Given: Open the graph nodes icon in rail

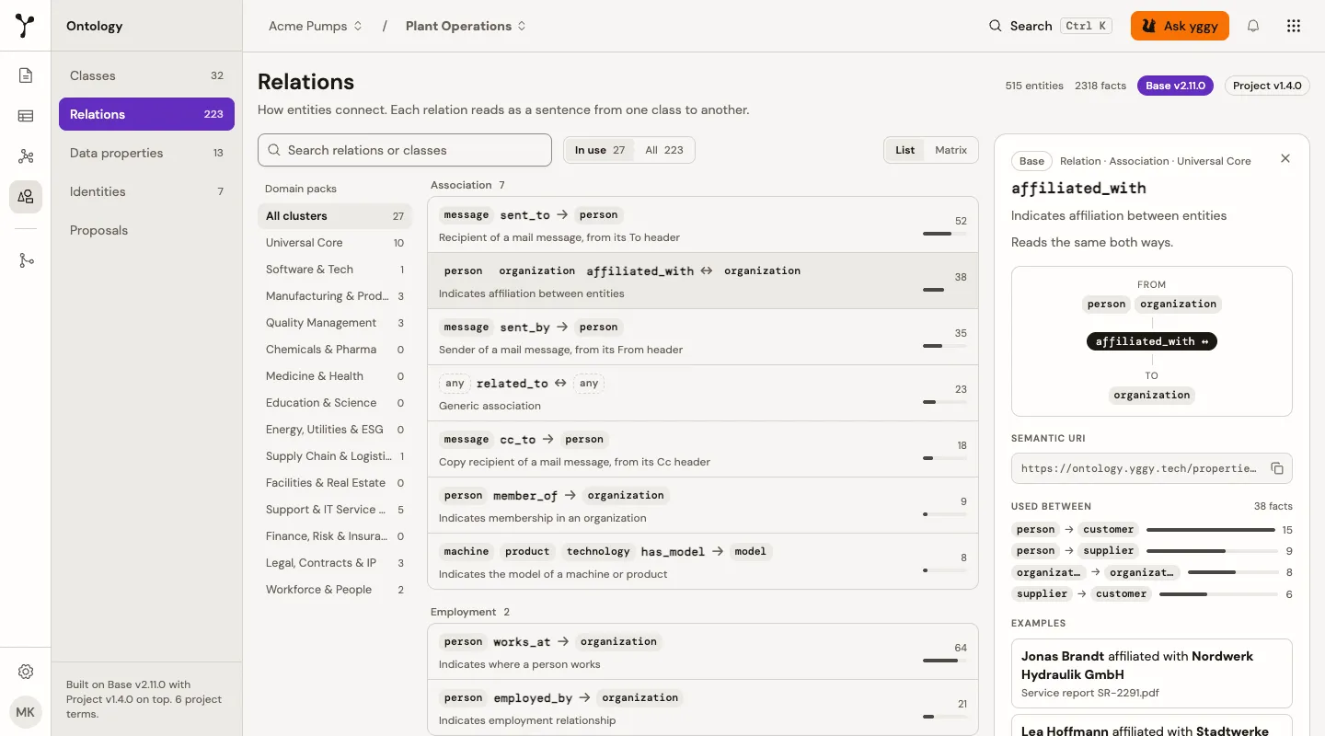Looking at the screenshot, I should coord(26,156).
